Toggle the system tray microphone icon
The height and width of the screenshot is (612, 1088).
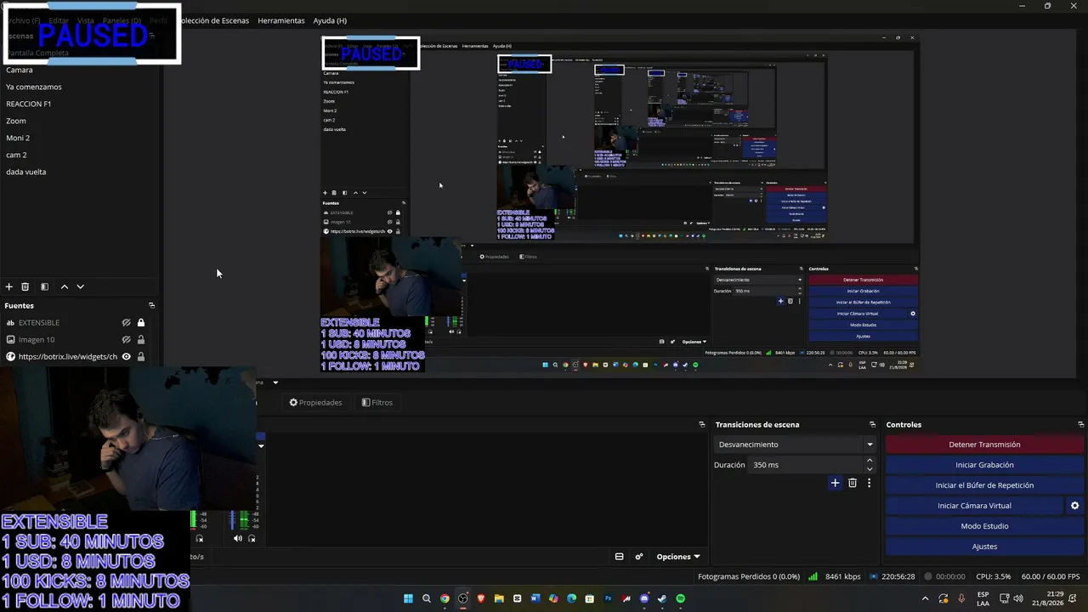click(x=961, y=598)
